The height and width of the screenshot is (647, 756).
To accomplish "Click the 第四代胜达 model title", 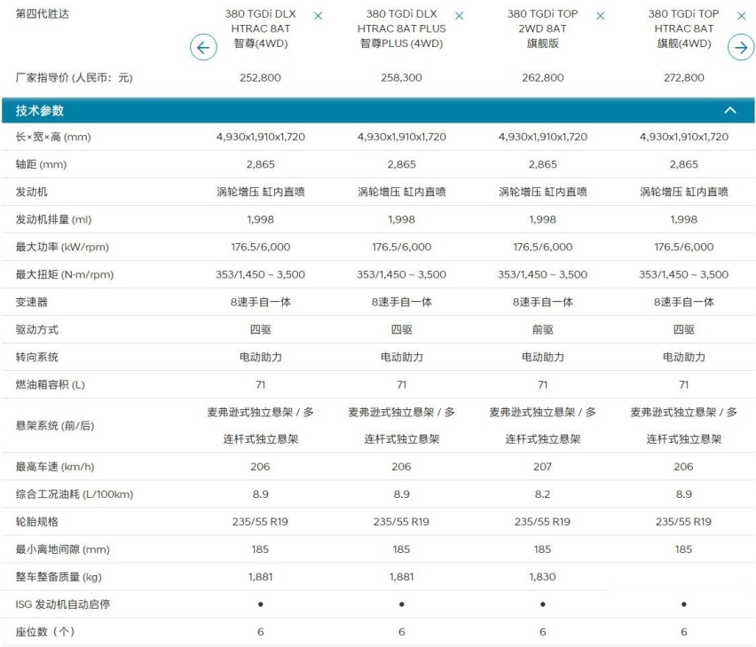I will point(43,13).
